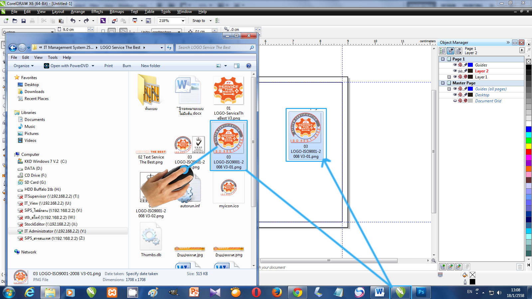Pick the yellow swatch in color palette
532x299 pixels.
[528, 146]
